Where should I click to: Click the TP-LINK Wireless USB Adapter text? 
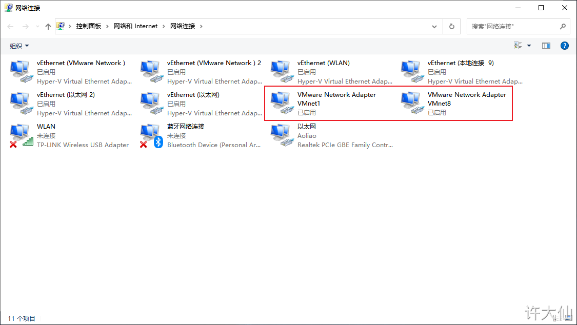pyautogui.click(x=83, y=145)
